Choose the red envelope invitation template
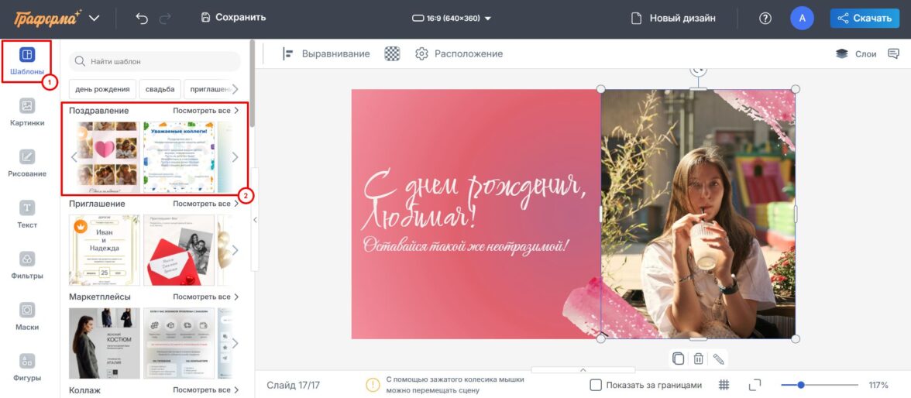 coord(179,250)
